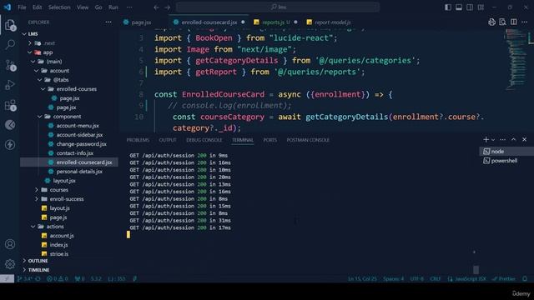534x300 pixels.
Task: Go back with the left arrow
Action: pos(156,7)
